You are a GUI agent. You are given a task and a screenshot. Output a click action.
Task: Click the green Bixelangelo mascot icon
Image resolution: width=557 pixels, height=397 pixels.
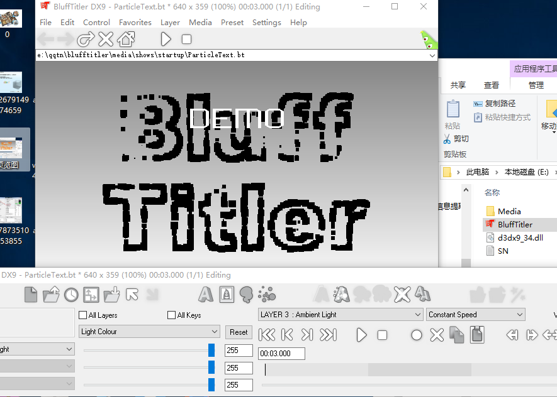[429, 40]
